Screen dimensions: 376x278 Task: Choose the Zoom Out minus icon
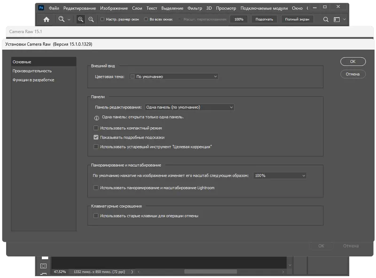click(91, 19)
